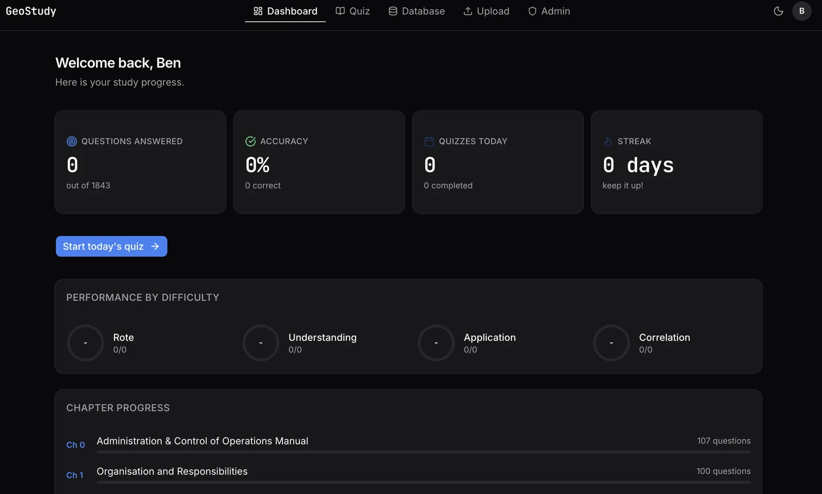The height and width of the screenshot is (494, 822).
Task: Click the Understanding progress ring
Action: 261,343
